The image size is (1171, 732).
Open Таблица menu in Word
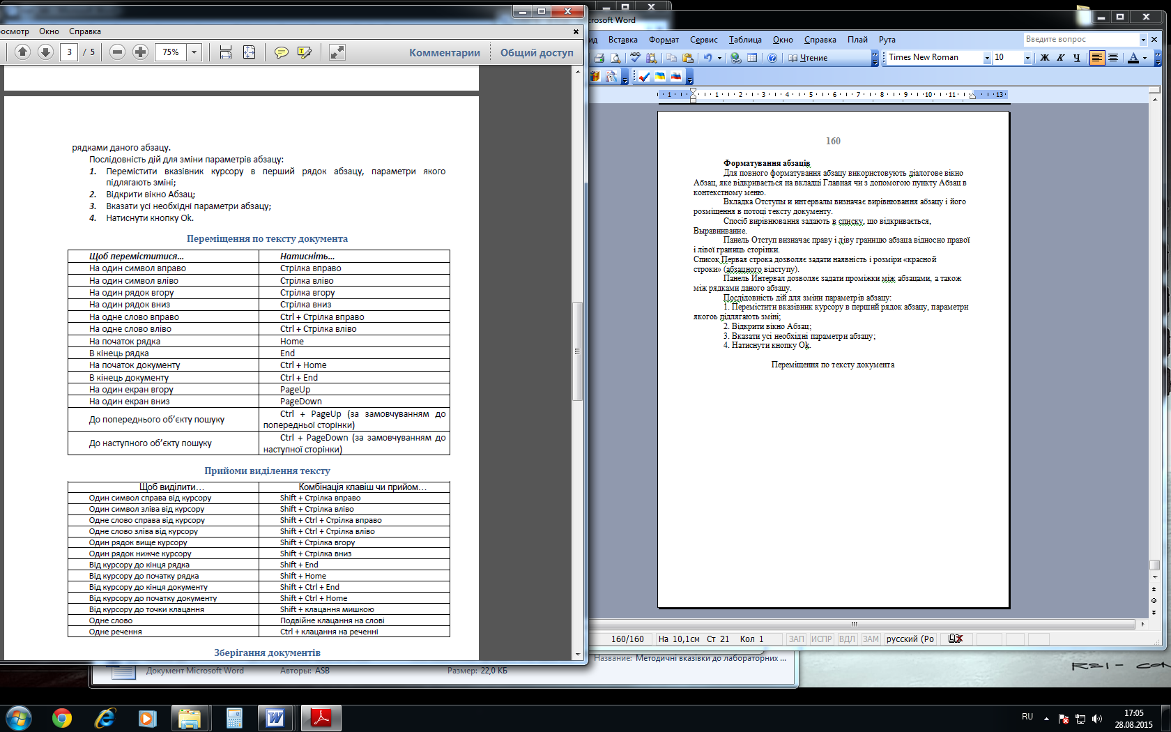[x=745, y=40]
